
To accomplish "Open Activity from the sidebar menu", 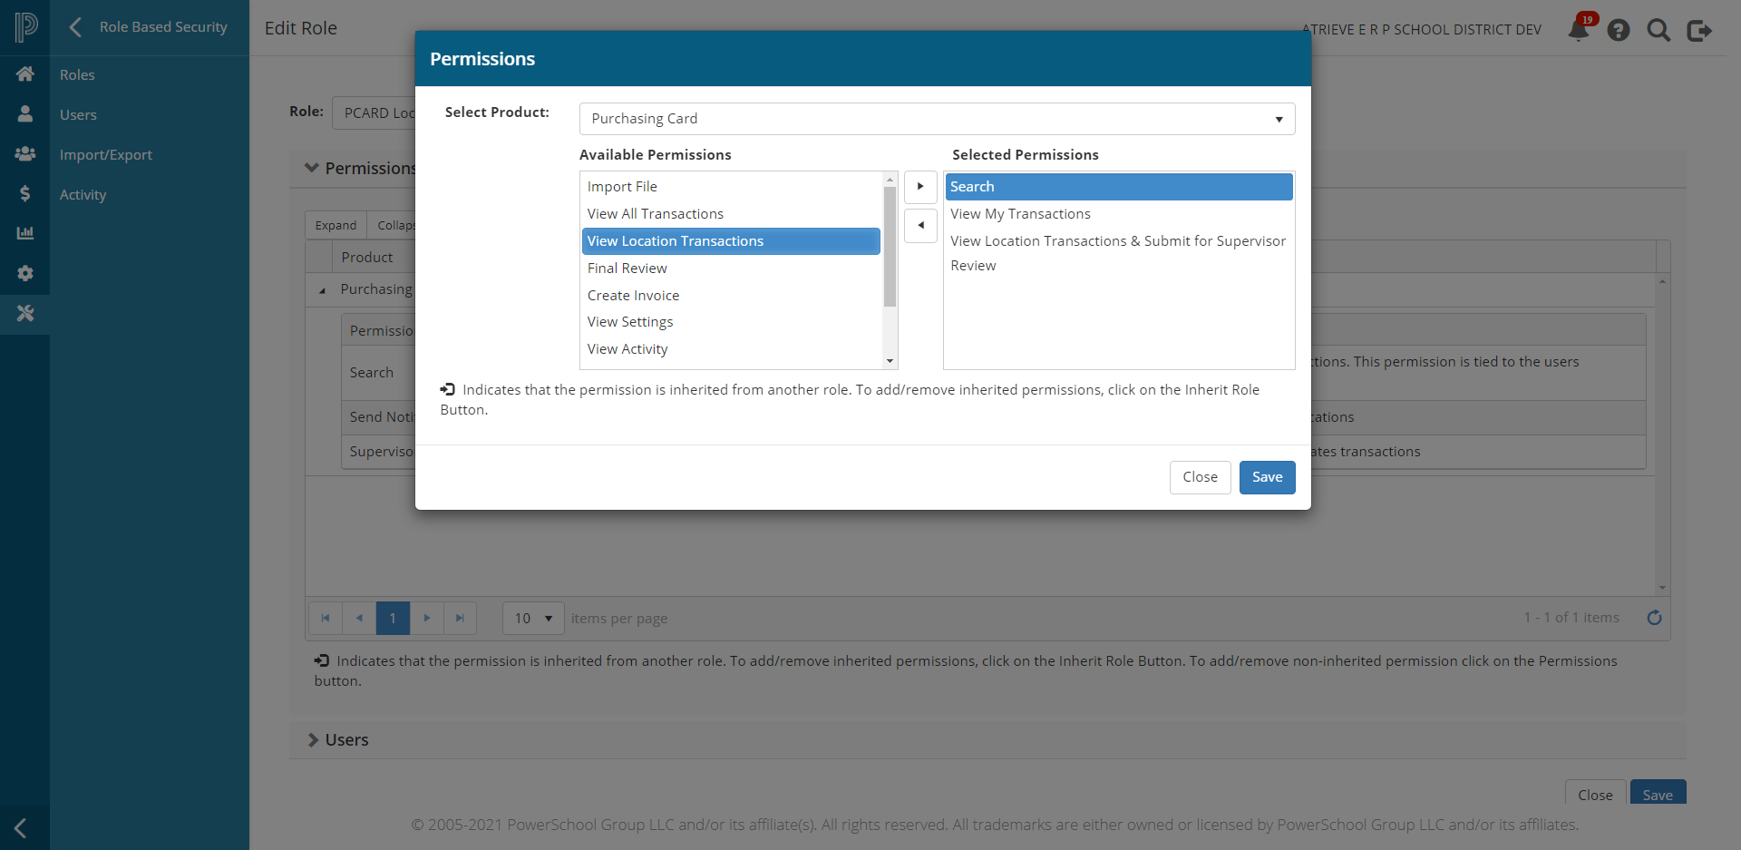I will click(x=83, y=194).
